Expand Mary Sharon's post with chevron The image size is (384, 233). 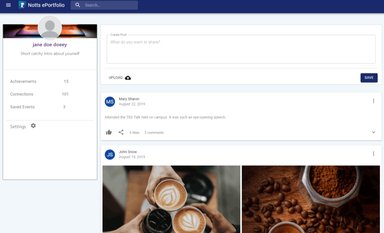click(x=373, y=132)
